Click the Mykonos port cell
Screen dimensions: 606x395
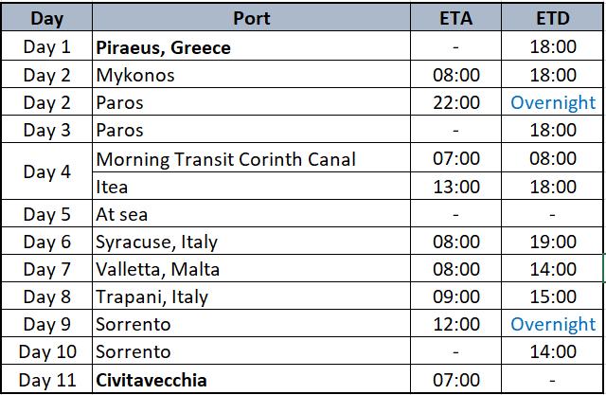coord(251,75)
